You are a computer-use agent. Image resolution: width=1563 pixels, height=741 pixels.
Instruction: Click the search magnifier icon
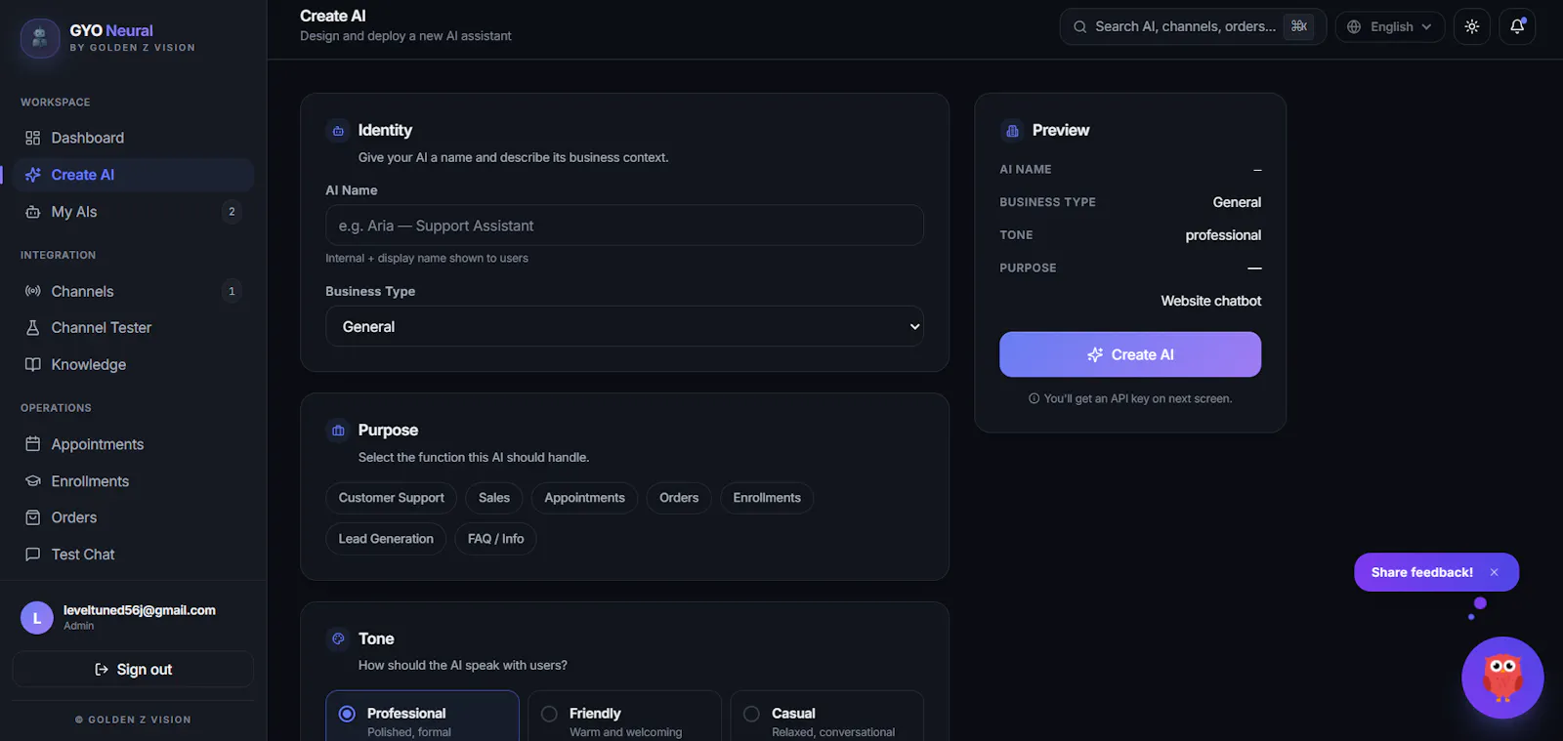(x=1080, y=27)
